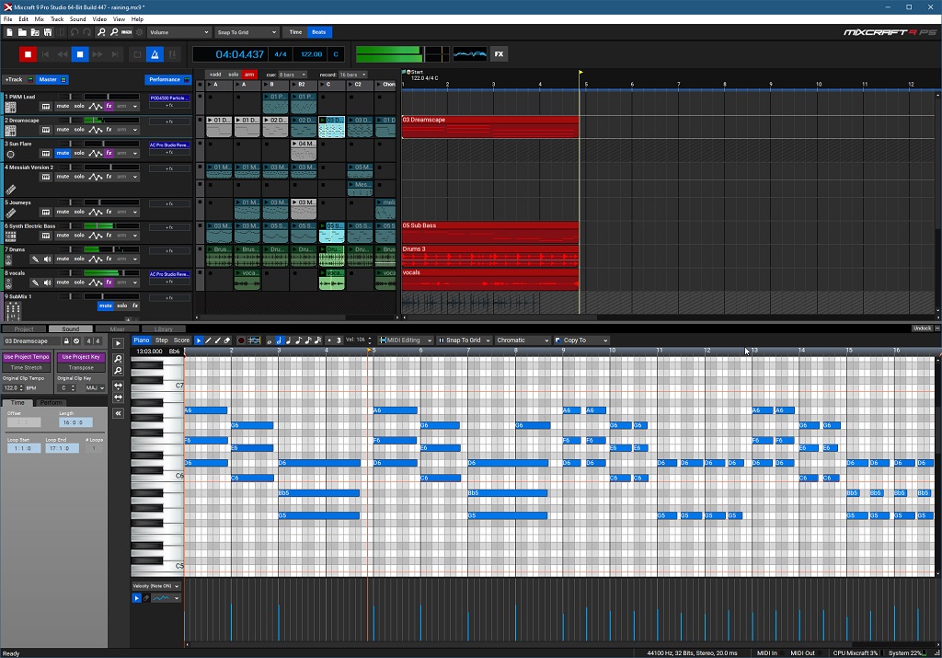The image size is (942, 658).
Task: Select the triplet note icon in piano roll toolbar
Action: (x=340, y=341)
